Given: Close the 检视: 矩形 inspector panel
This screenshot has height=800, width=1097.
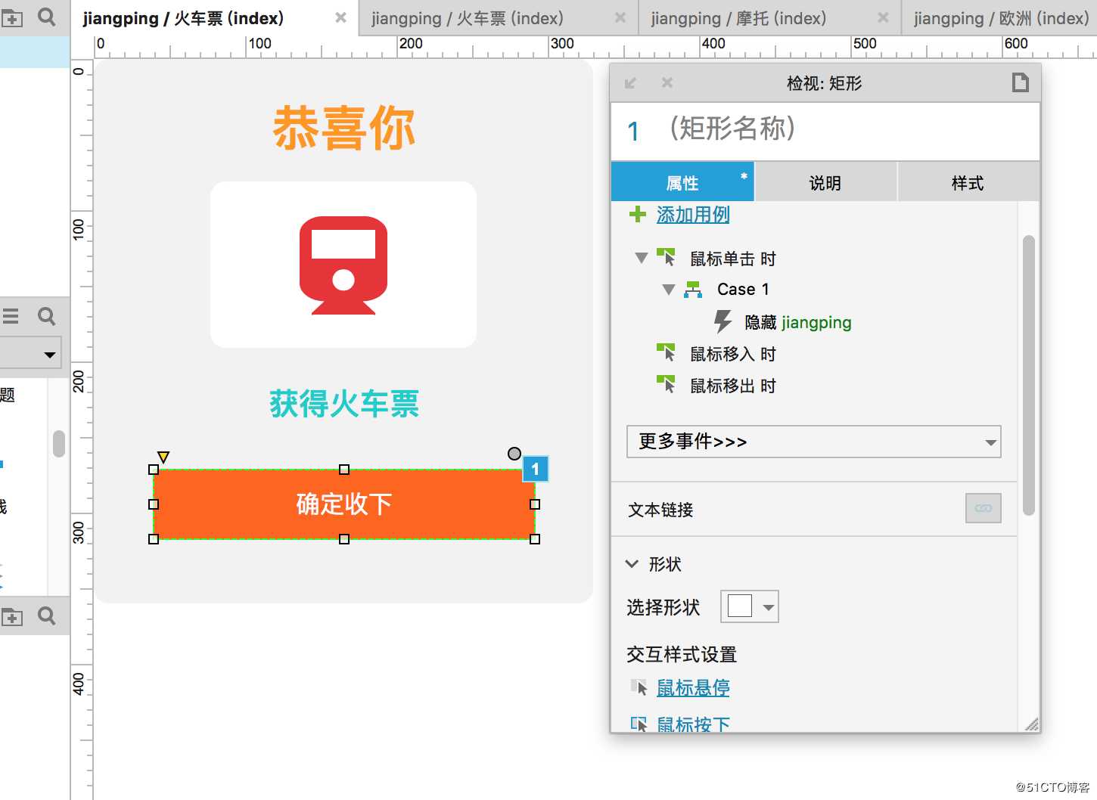Looking at the screenshot, I should point(667,82).
